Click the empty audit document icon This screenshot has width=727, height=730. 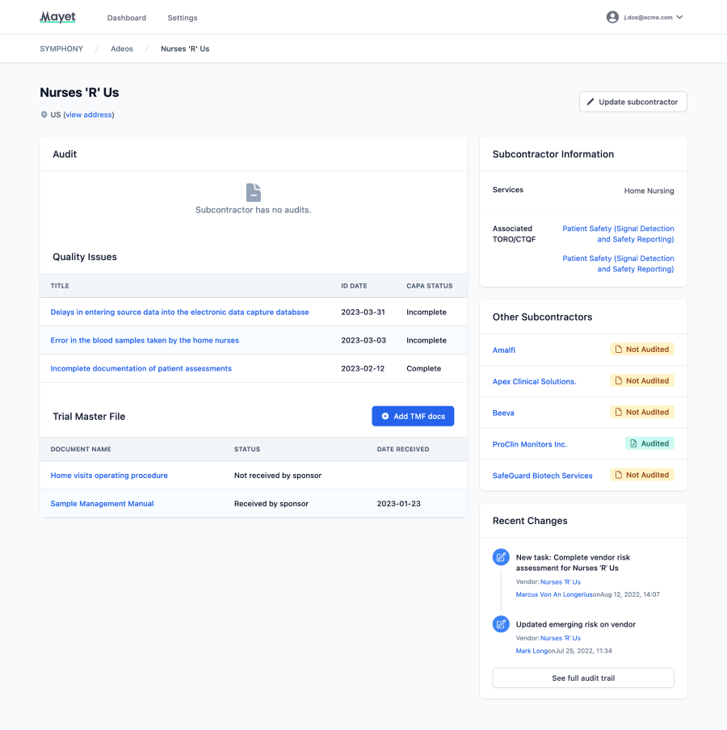(x=254, y=192)
